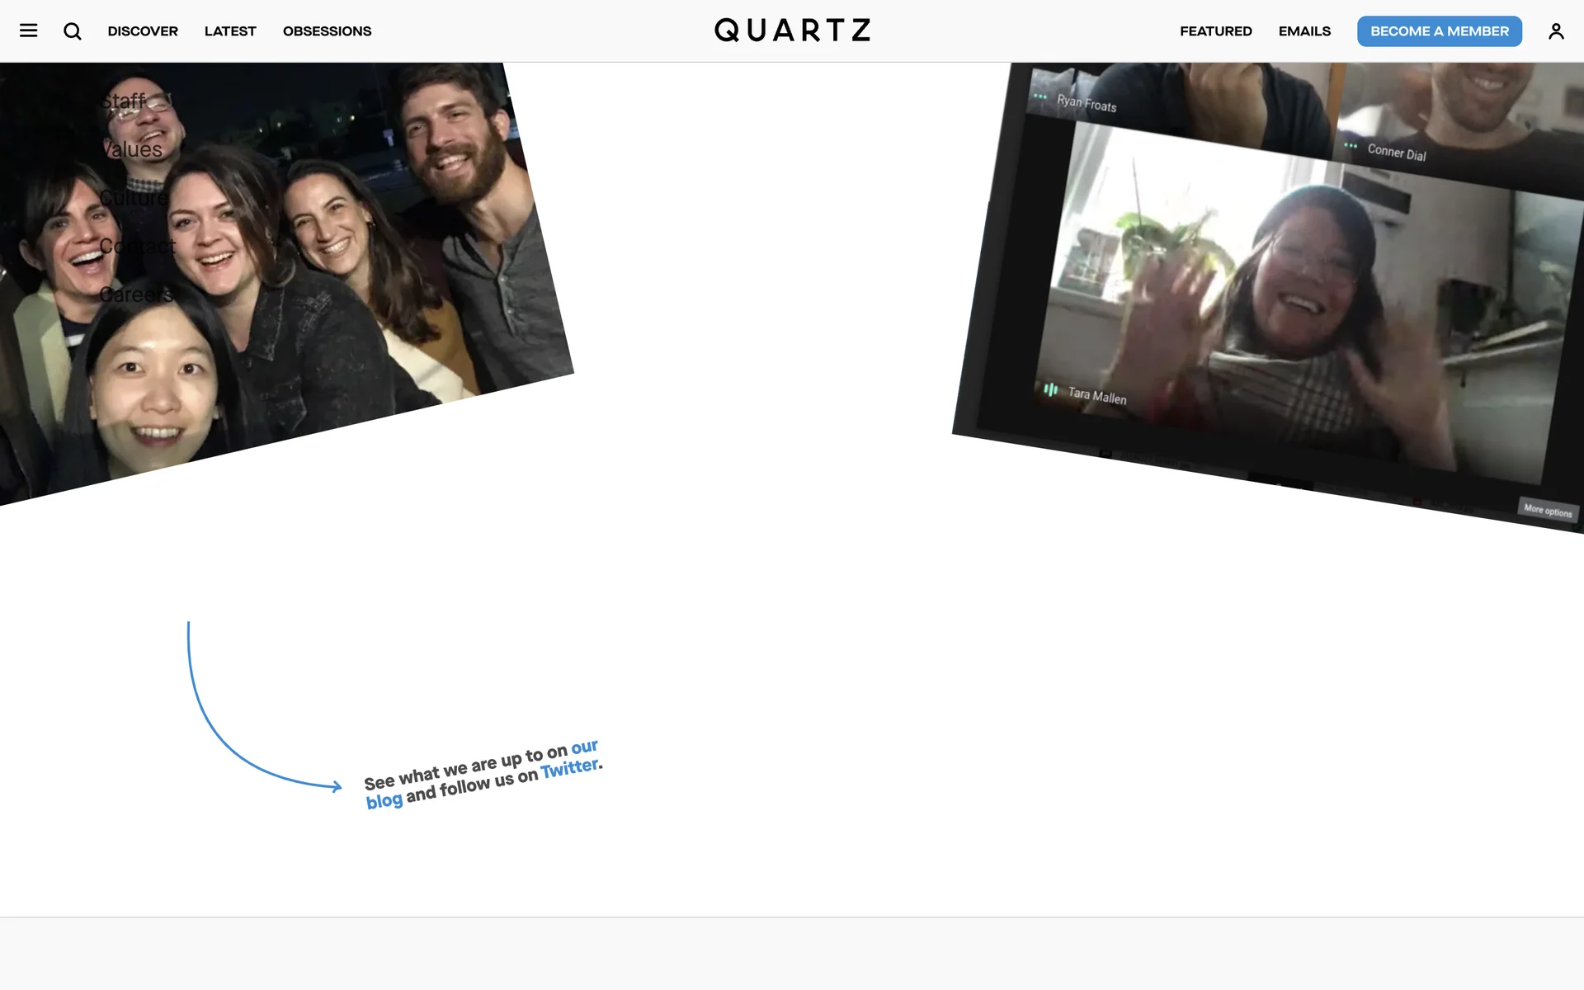
Task: Open the Latest menu item
Action: (230, 31)
